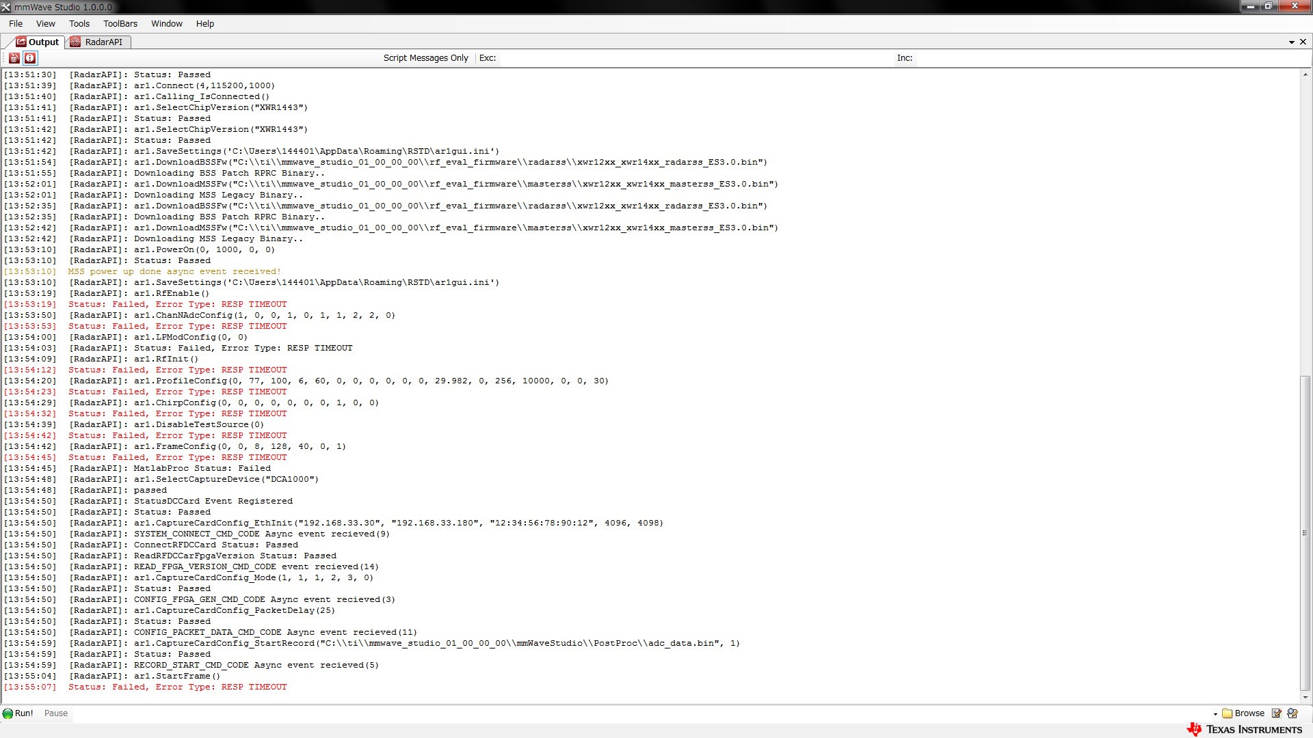The width and height of the screenshot is (1313, 738).
Task: Click the ar1.StartFrame() log line
Action: pos(112,676)
